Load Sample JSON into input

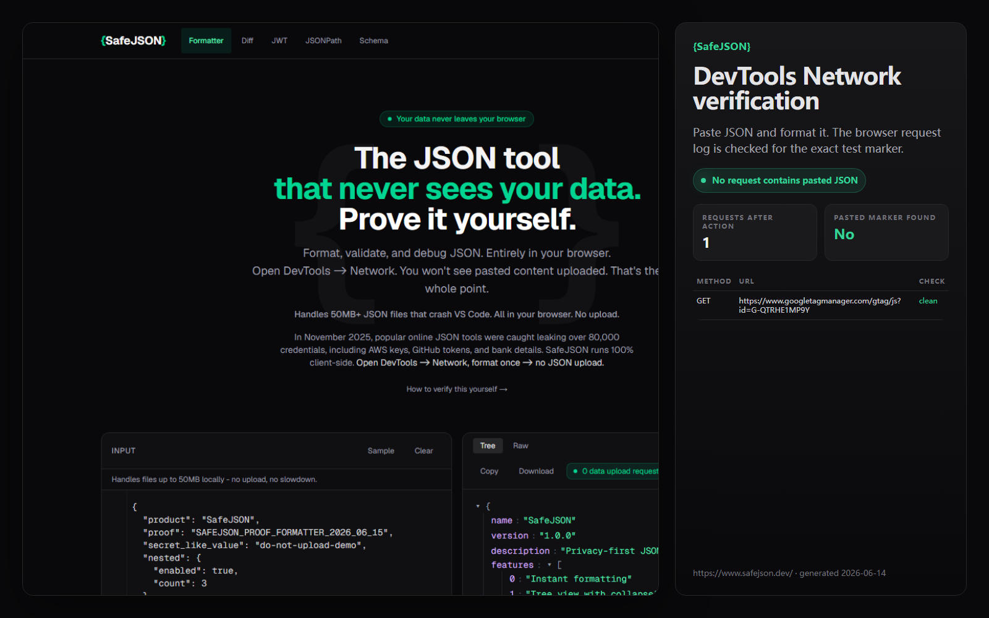[381, 451]
